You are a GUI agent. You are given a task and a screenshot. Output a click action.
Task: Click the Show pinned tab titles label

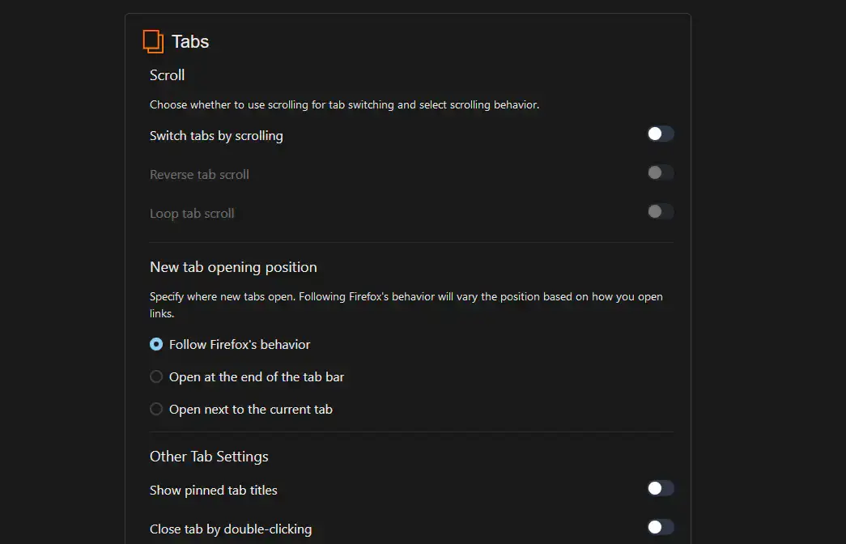214,490
